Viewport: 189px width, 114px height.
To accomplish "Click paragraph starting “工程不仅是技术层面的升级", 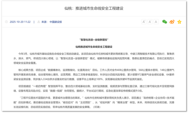I will pyautogui.click(x=94, y=102).
